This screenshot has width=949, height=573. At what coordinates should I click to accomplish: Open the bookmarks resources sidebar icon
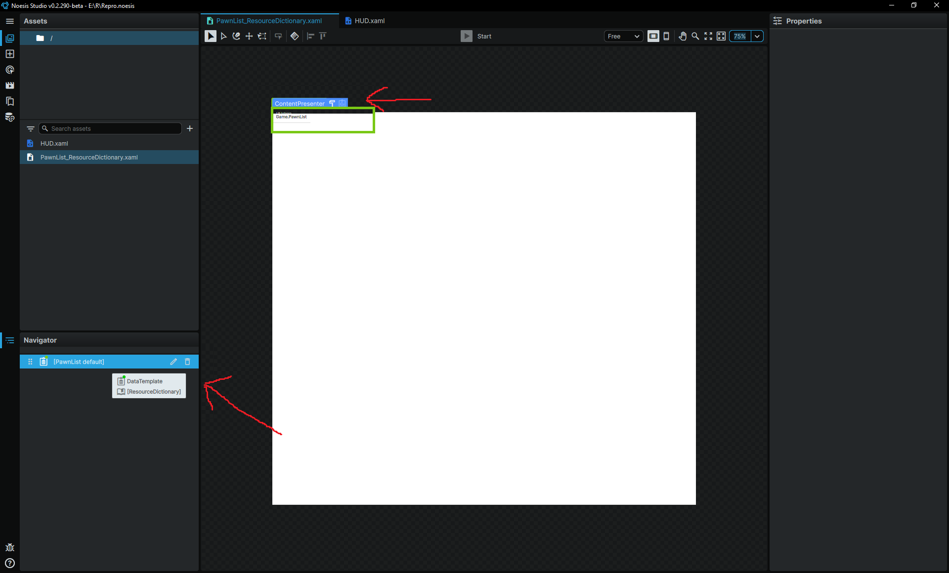[x=10, y=101]
